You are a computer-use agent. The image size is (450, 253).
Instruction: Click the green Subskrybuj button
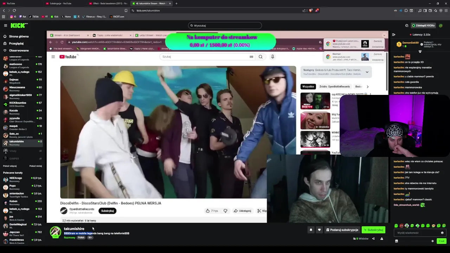pyautogui.click(x=373, y=230)
